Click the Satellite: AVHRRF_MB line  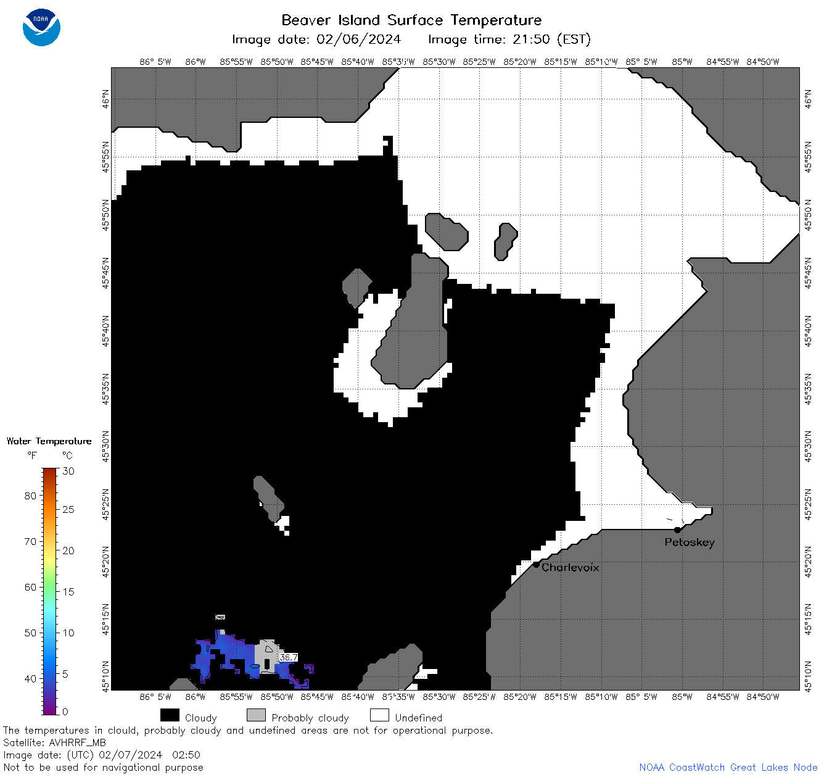54,742
